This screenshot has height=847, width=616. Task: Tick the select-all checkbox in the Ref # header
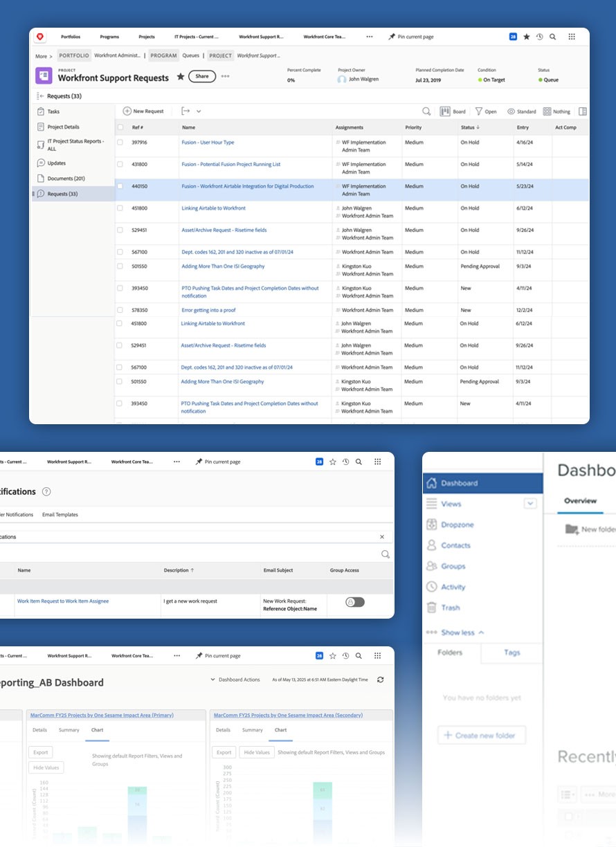tap(120, 127)
